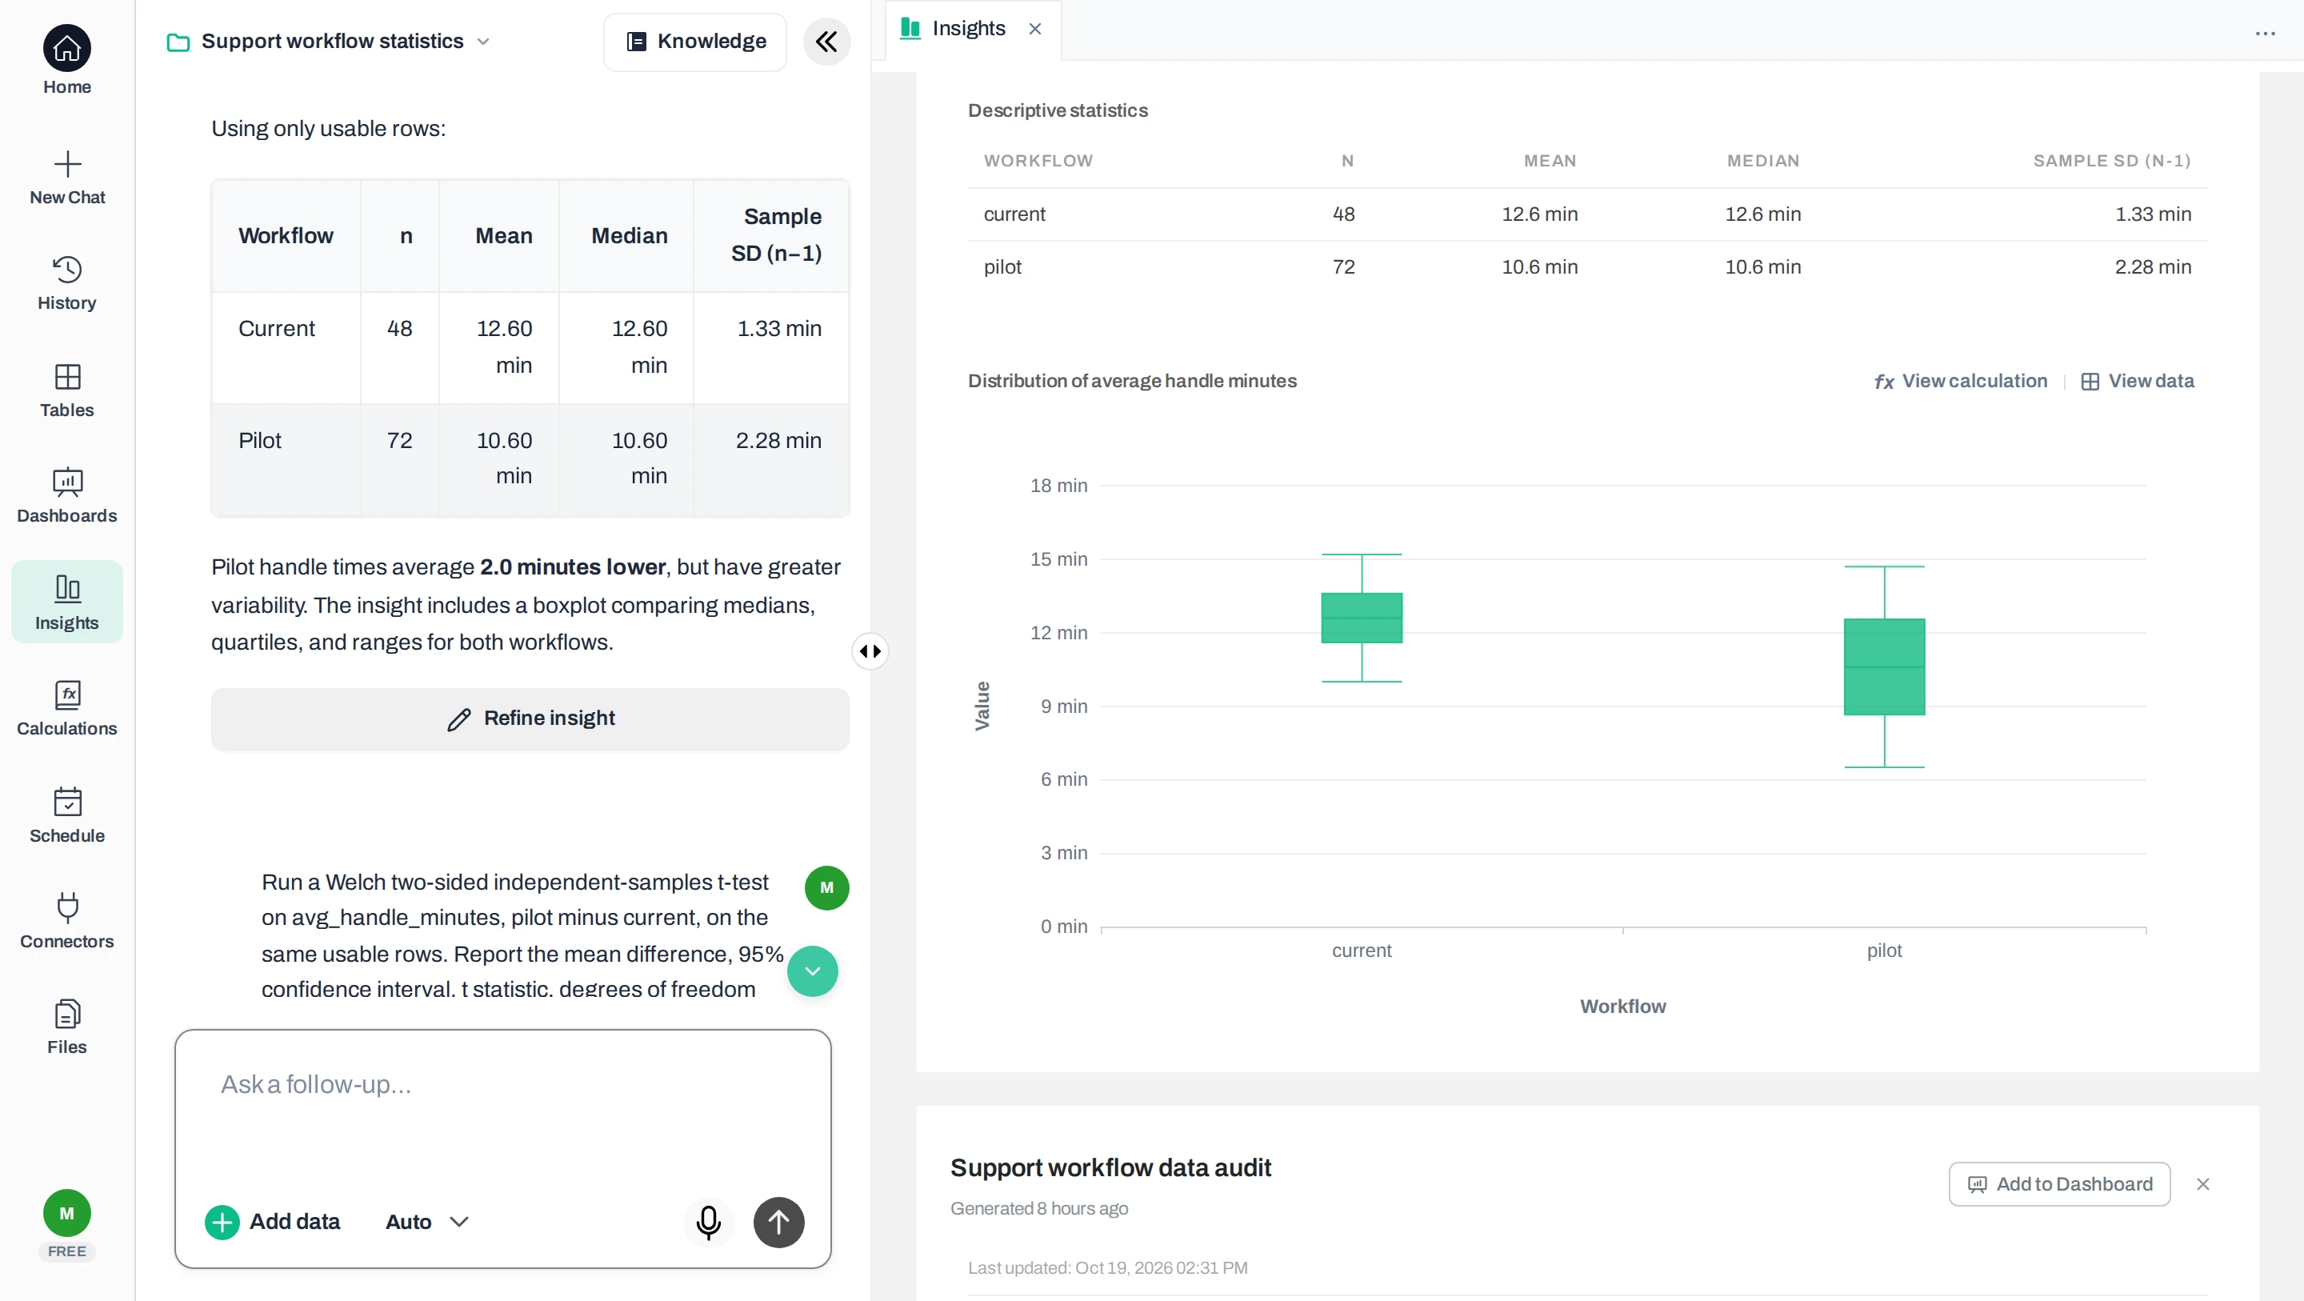Screen dimensions: 2304x1301
Task: Click the pilot boxplot green box
Action: (x=1884, y=667)
